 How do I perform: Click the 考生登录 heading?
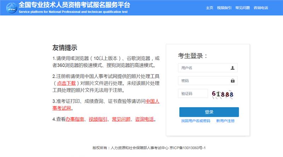coord(192,56)
